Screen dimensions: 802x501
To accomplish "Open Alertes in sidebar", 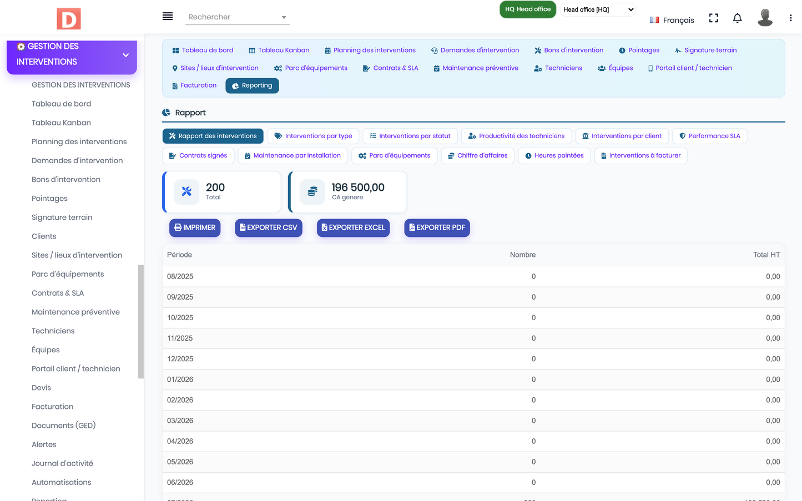I will (x=44, y=444).
